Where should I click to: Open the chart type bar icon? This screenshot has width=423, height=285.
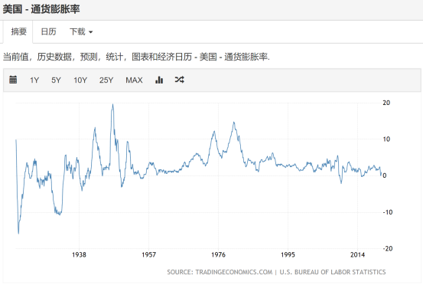[159, 80]
